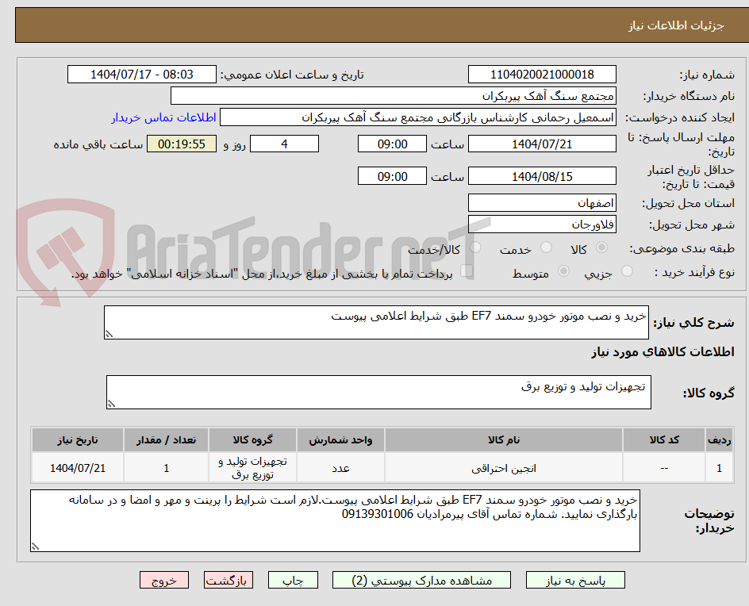Select جزیی purchase type option
This screenshot has width=749, height=606.
(626, 270)
